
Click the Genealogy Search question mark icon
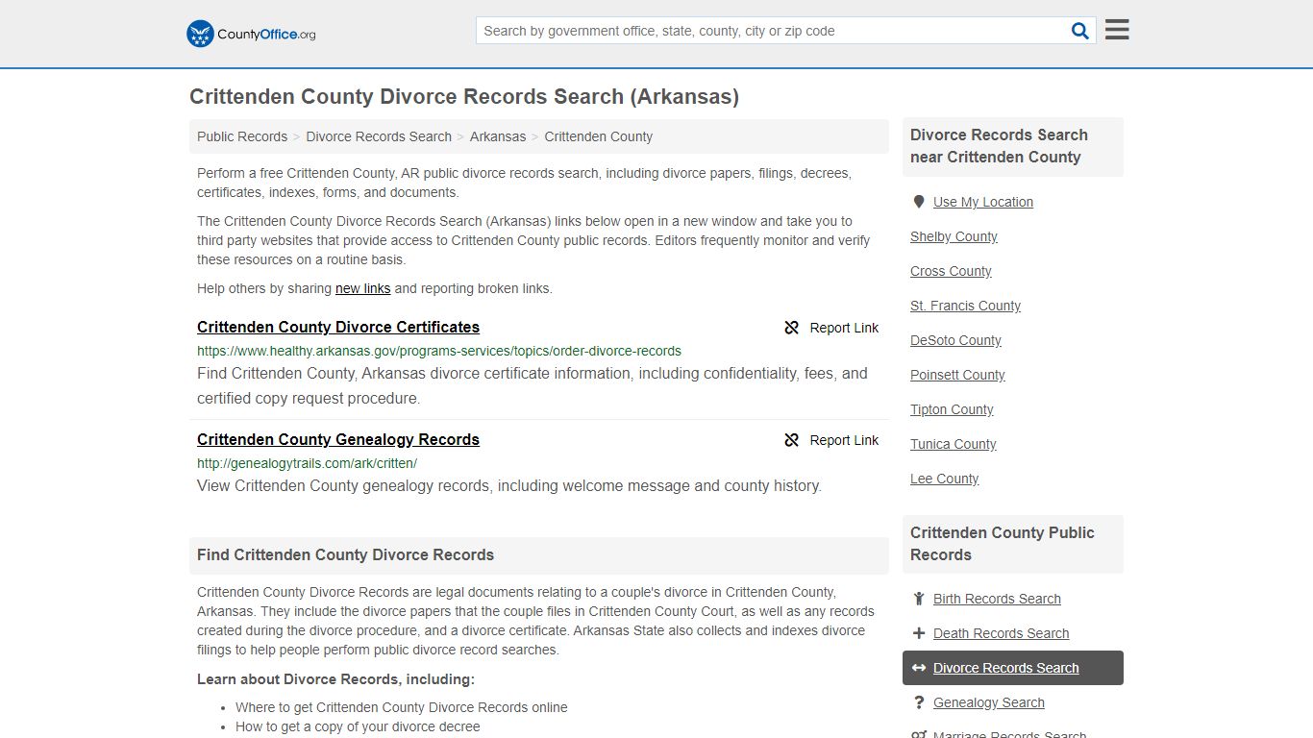click(919, 702)
